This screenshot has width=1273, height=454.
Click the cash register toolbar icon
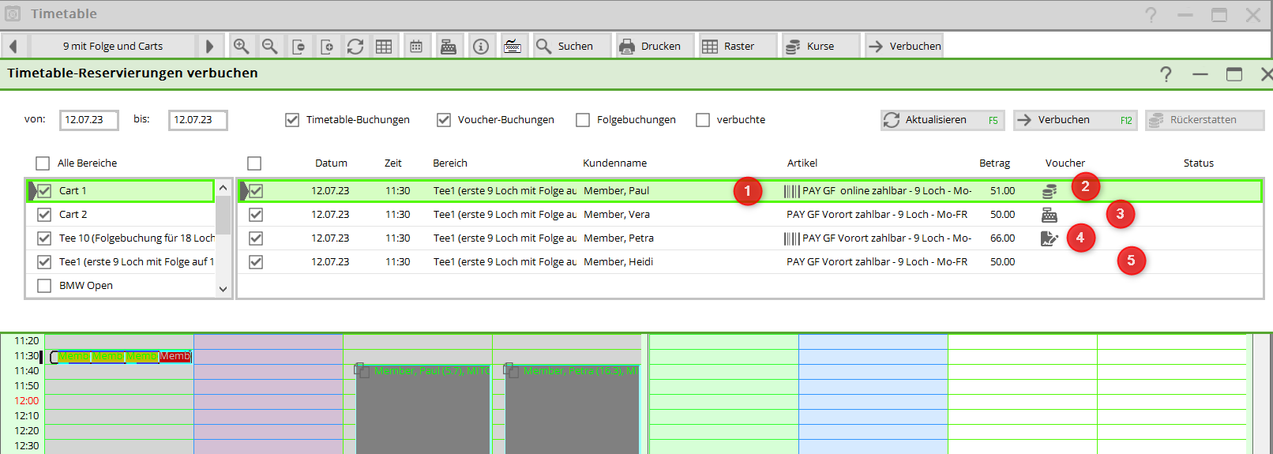click(449, 47)
